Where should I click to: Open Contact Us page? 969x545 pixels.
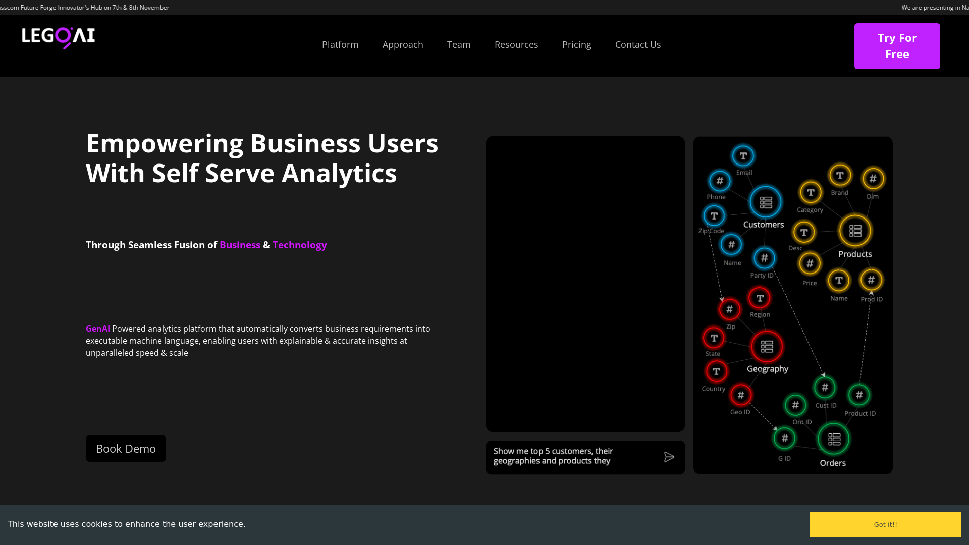click(638, 45)
